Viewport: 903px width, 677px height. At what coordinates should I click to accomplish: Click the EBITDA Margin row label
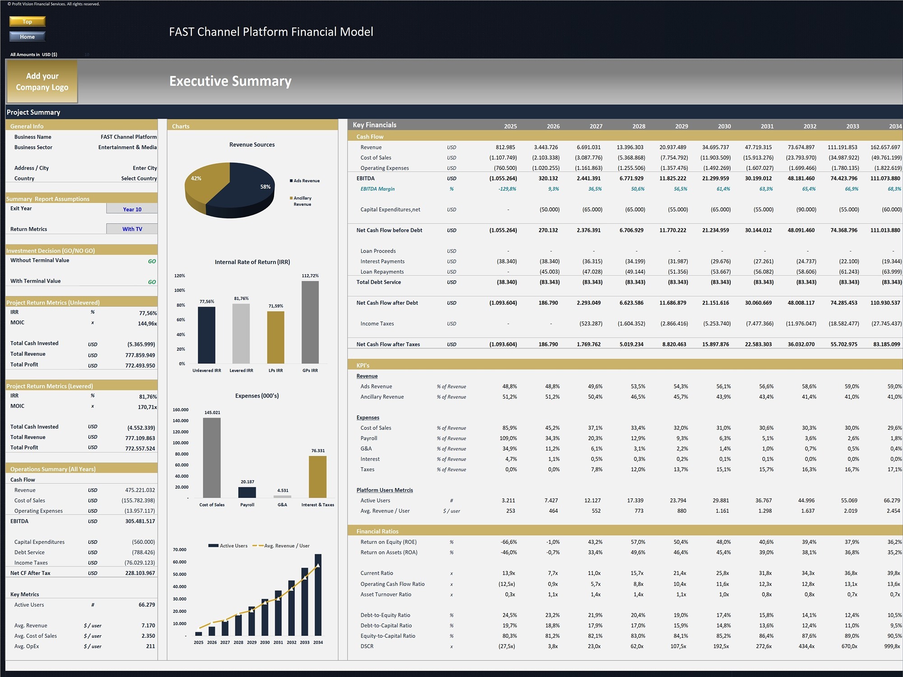coord(378,189)
